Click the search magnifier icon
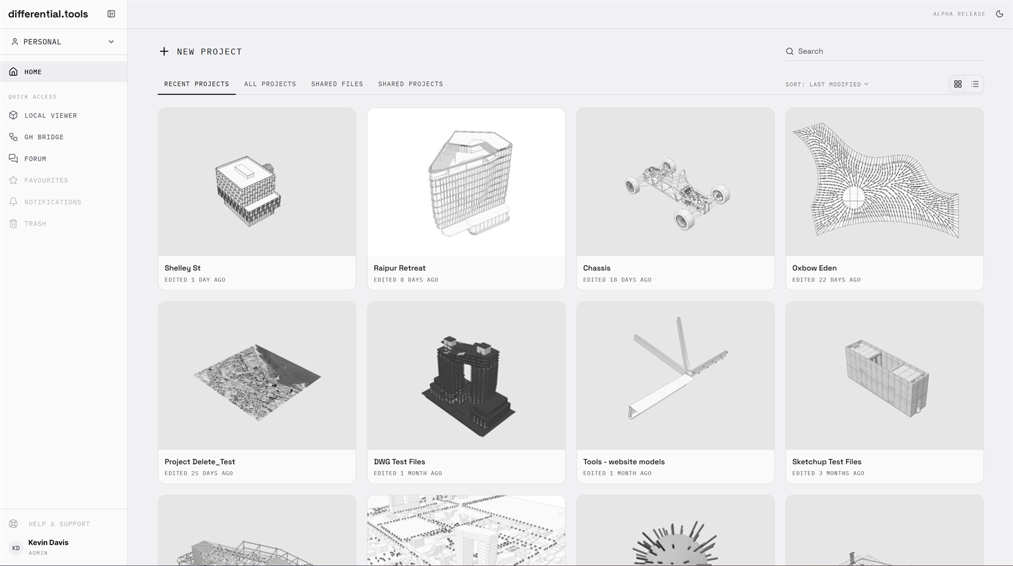 click(x=790, y=51)
